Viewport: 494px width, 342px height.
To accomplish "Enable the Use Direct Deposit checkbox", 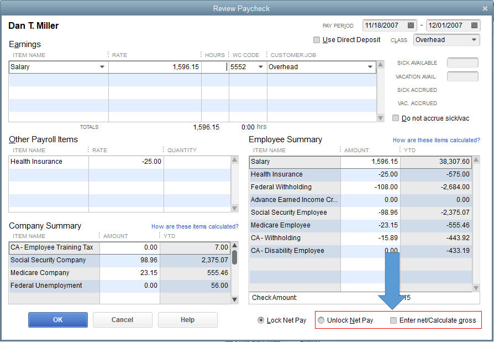I will (x=317, y=40).
